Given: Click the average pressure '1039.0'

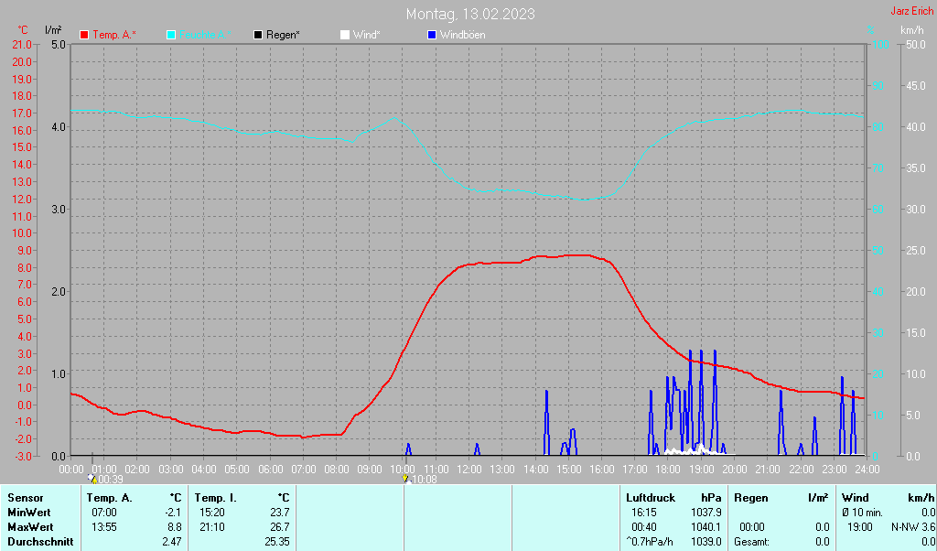Looking at the screenshot, I should [x=706, y=542].
